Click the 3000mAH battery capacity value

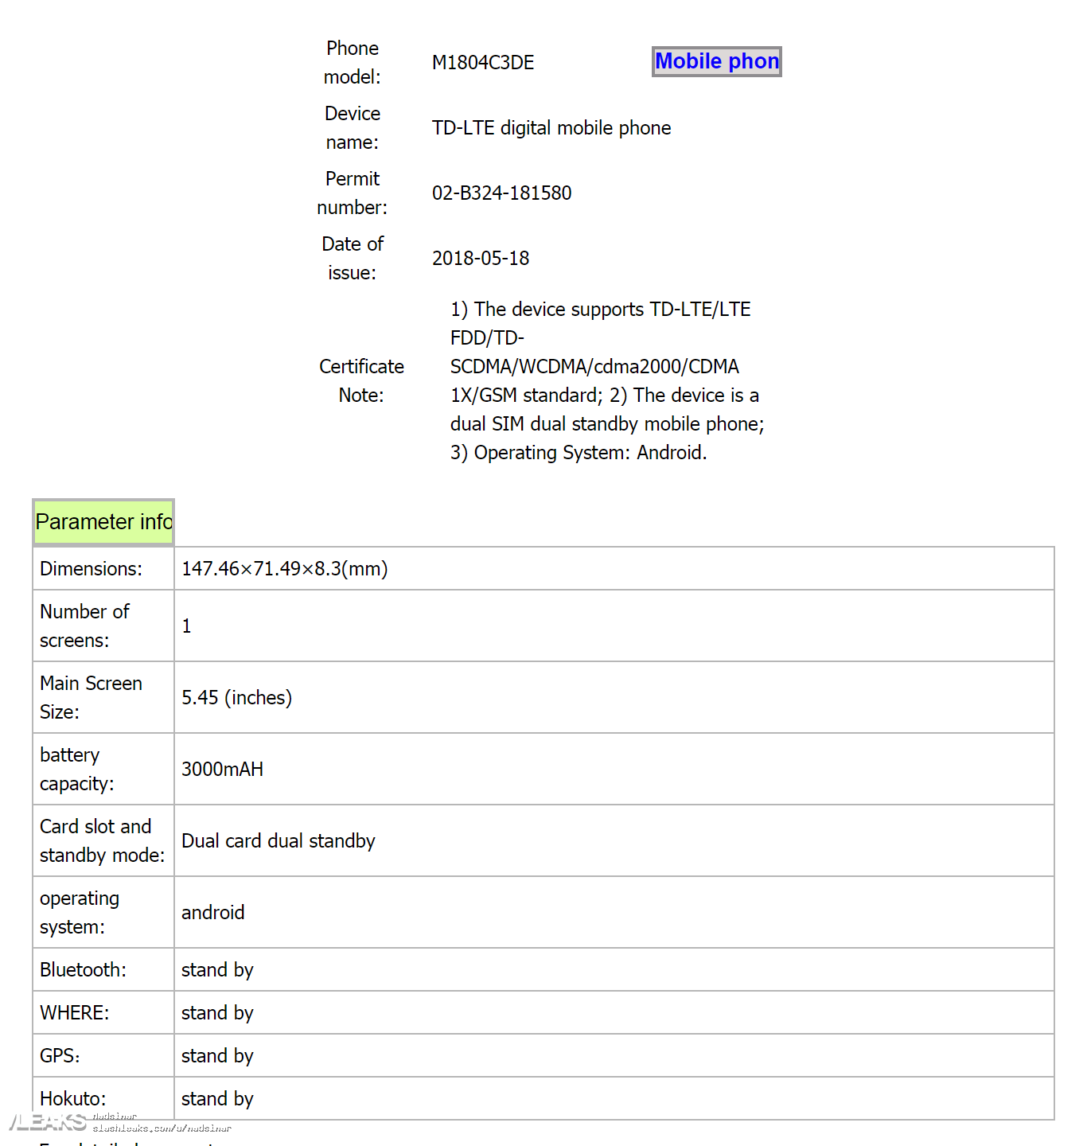pos(222,770)
